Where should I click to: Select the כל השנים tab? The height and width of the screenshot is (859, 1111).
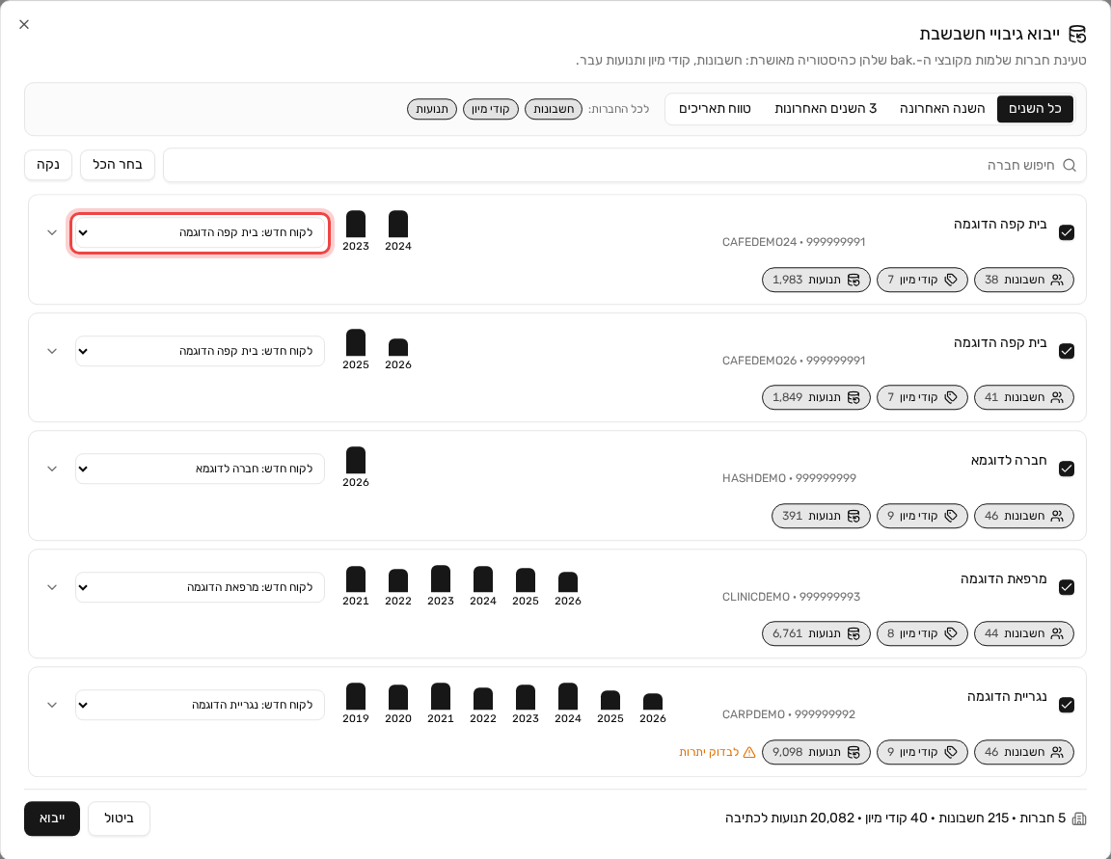point(1035,109)
